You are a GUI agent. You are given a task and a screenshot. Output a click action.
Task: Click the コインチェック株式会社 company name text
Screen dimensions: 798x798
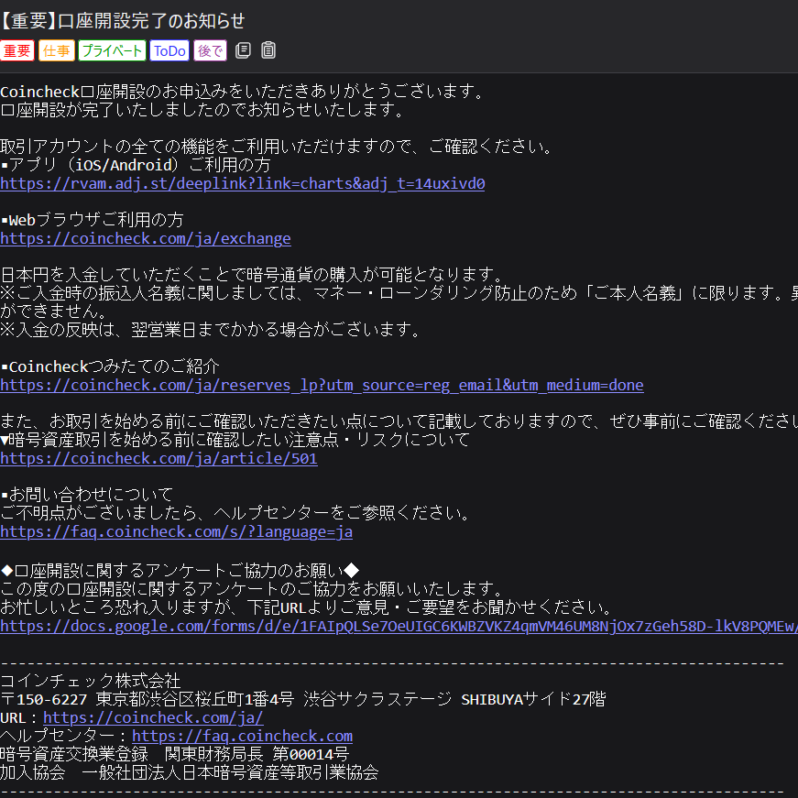pos(91,681)
